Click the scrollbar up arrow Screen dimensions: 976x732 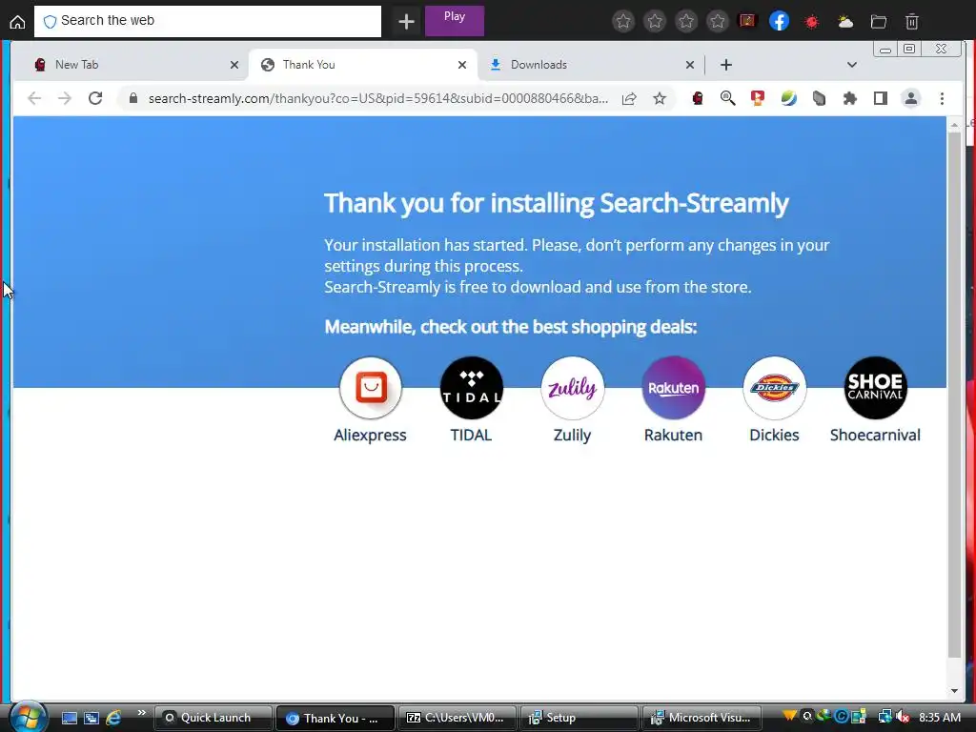(x=954, y=125)
